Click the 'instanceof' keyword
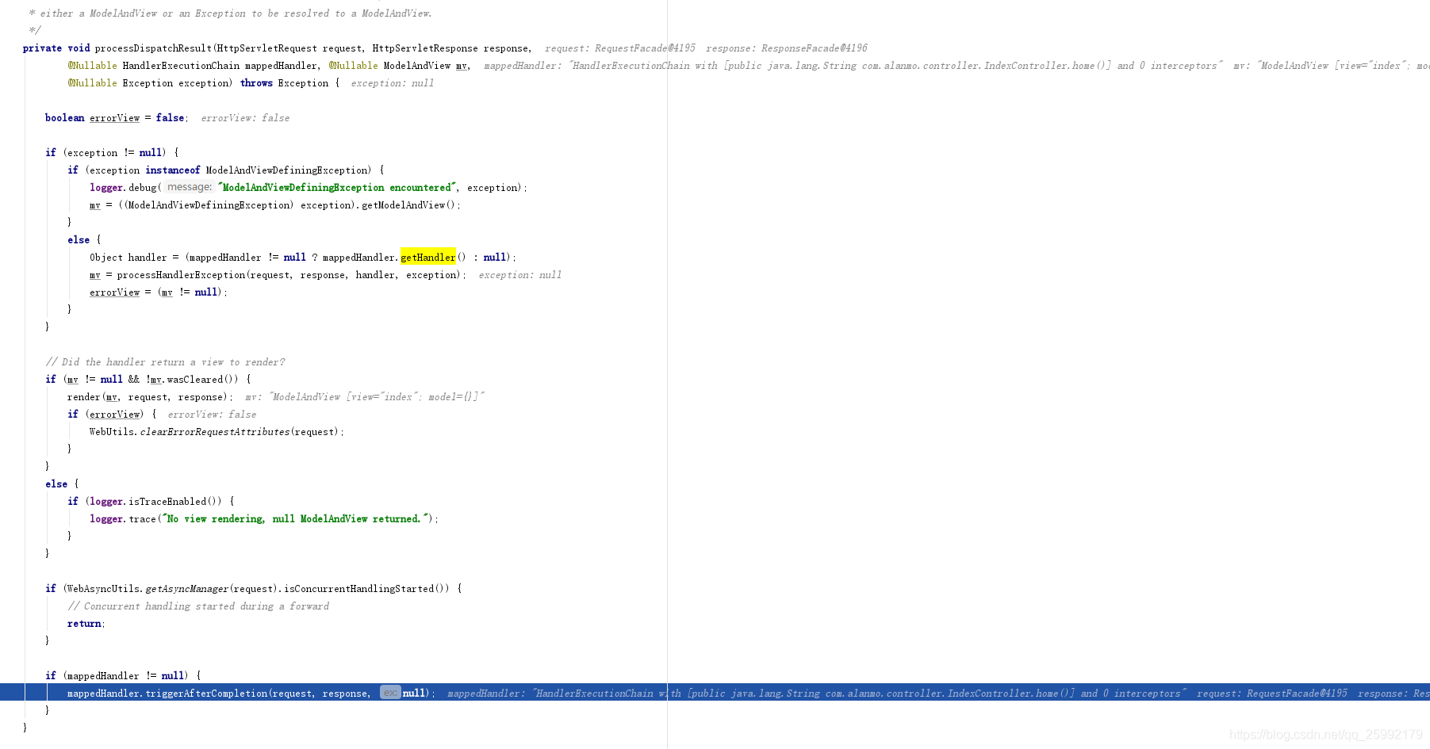The height and width of the screenshot is (749, 1430). coord(173,170)
